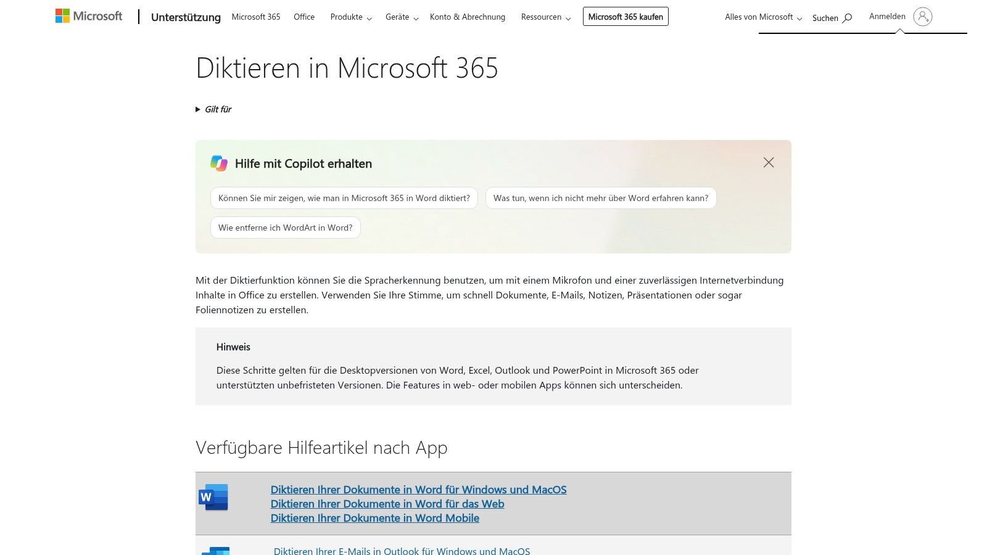Choose 'Wie entferne ich WordArt in Word?'
The height and width of the screenshot is (555, 987).
pyautogui.click(x=286, y=228)
